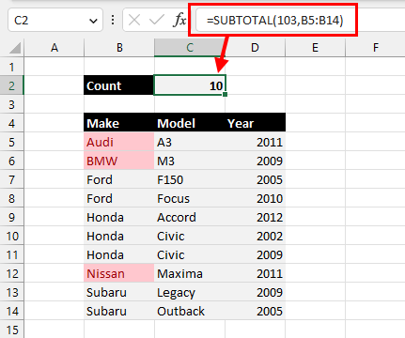
Task: Select column B header
Action: click(x=119, y=48)
